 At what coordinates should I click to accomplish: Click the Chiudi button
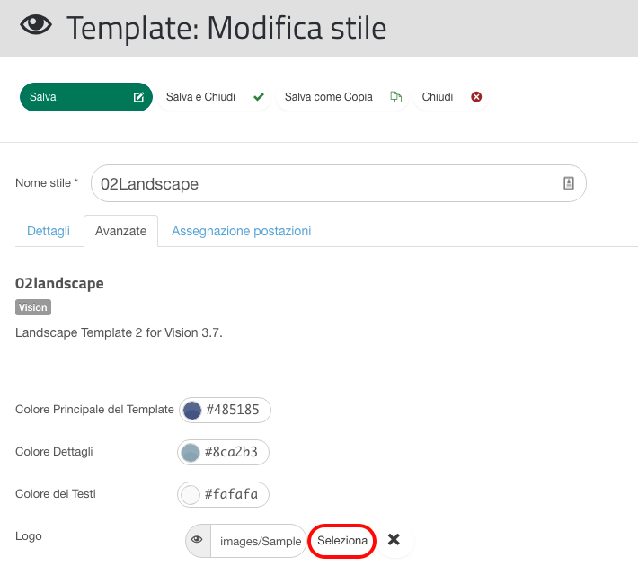tap(451, 97)
